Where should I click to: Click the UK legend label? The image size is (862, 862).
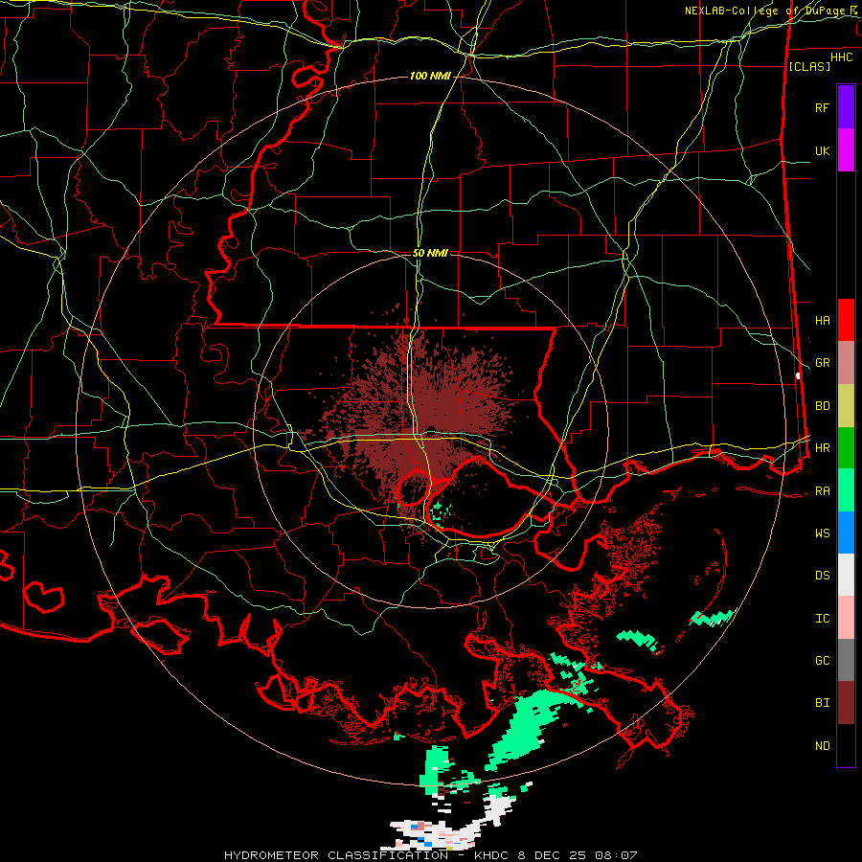[822, 150]
